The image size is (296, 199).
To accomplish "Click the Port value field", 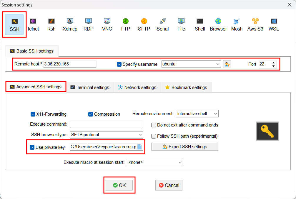I will [x=265, y=64].
